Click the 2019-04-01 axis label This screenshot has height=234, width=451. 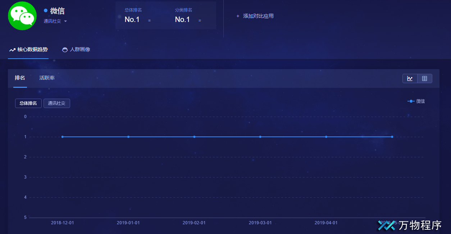click(326, 223)
